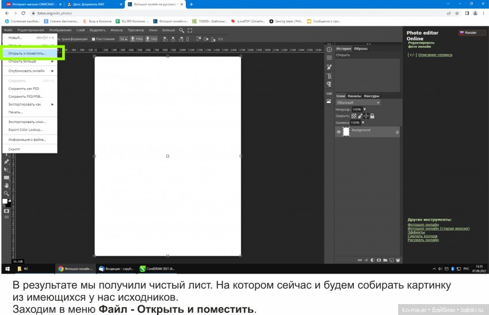
Task: Open Фотошоп онлайн (старая версия) link
Action: click(x=438, y=228)
